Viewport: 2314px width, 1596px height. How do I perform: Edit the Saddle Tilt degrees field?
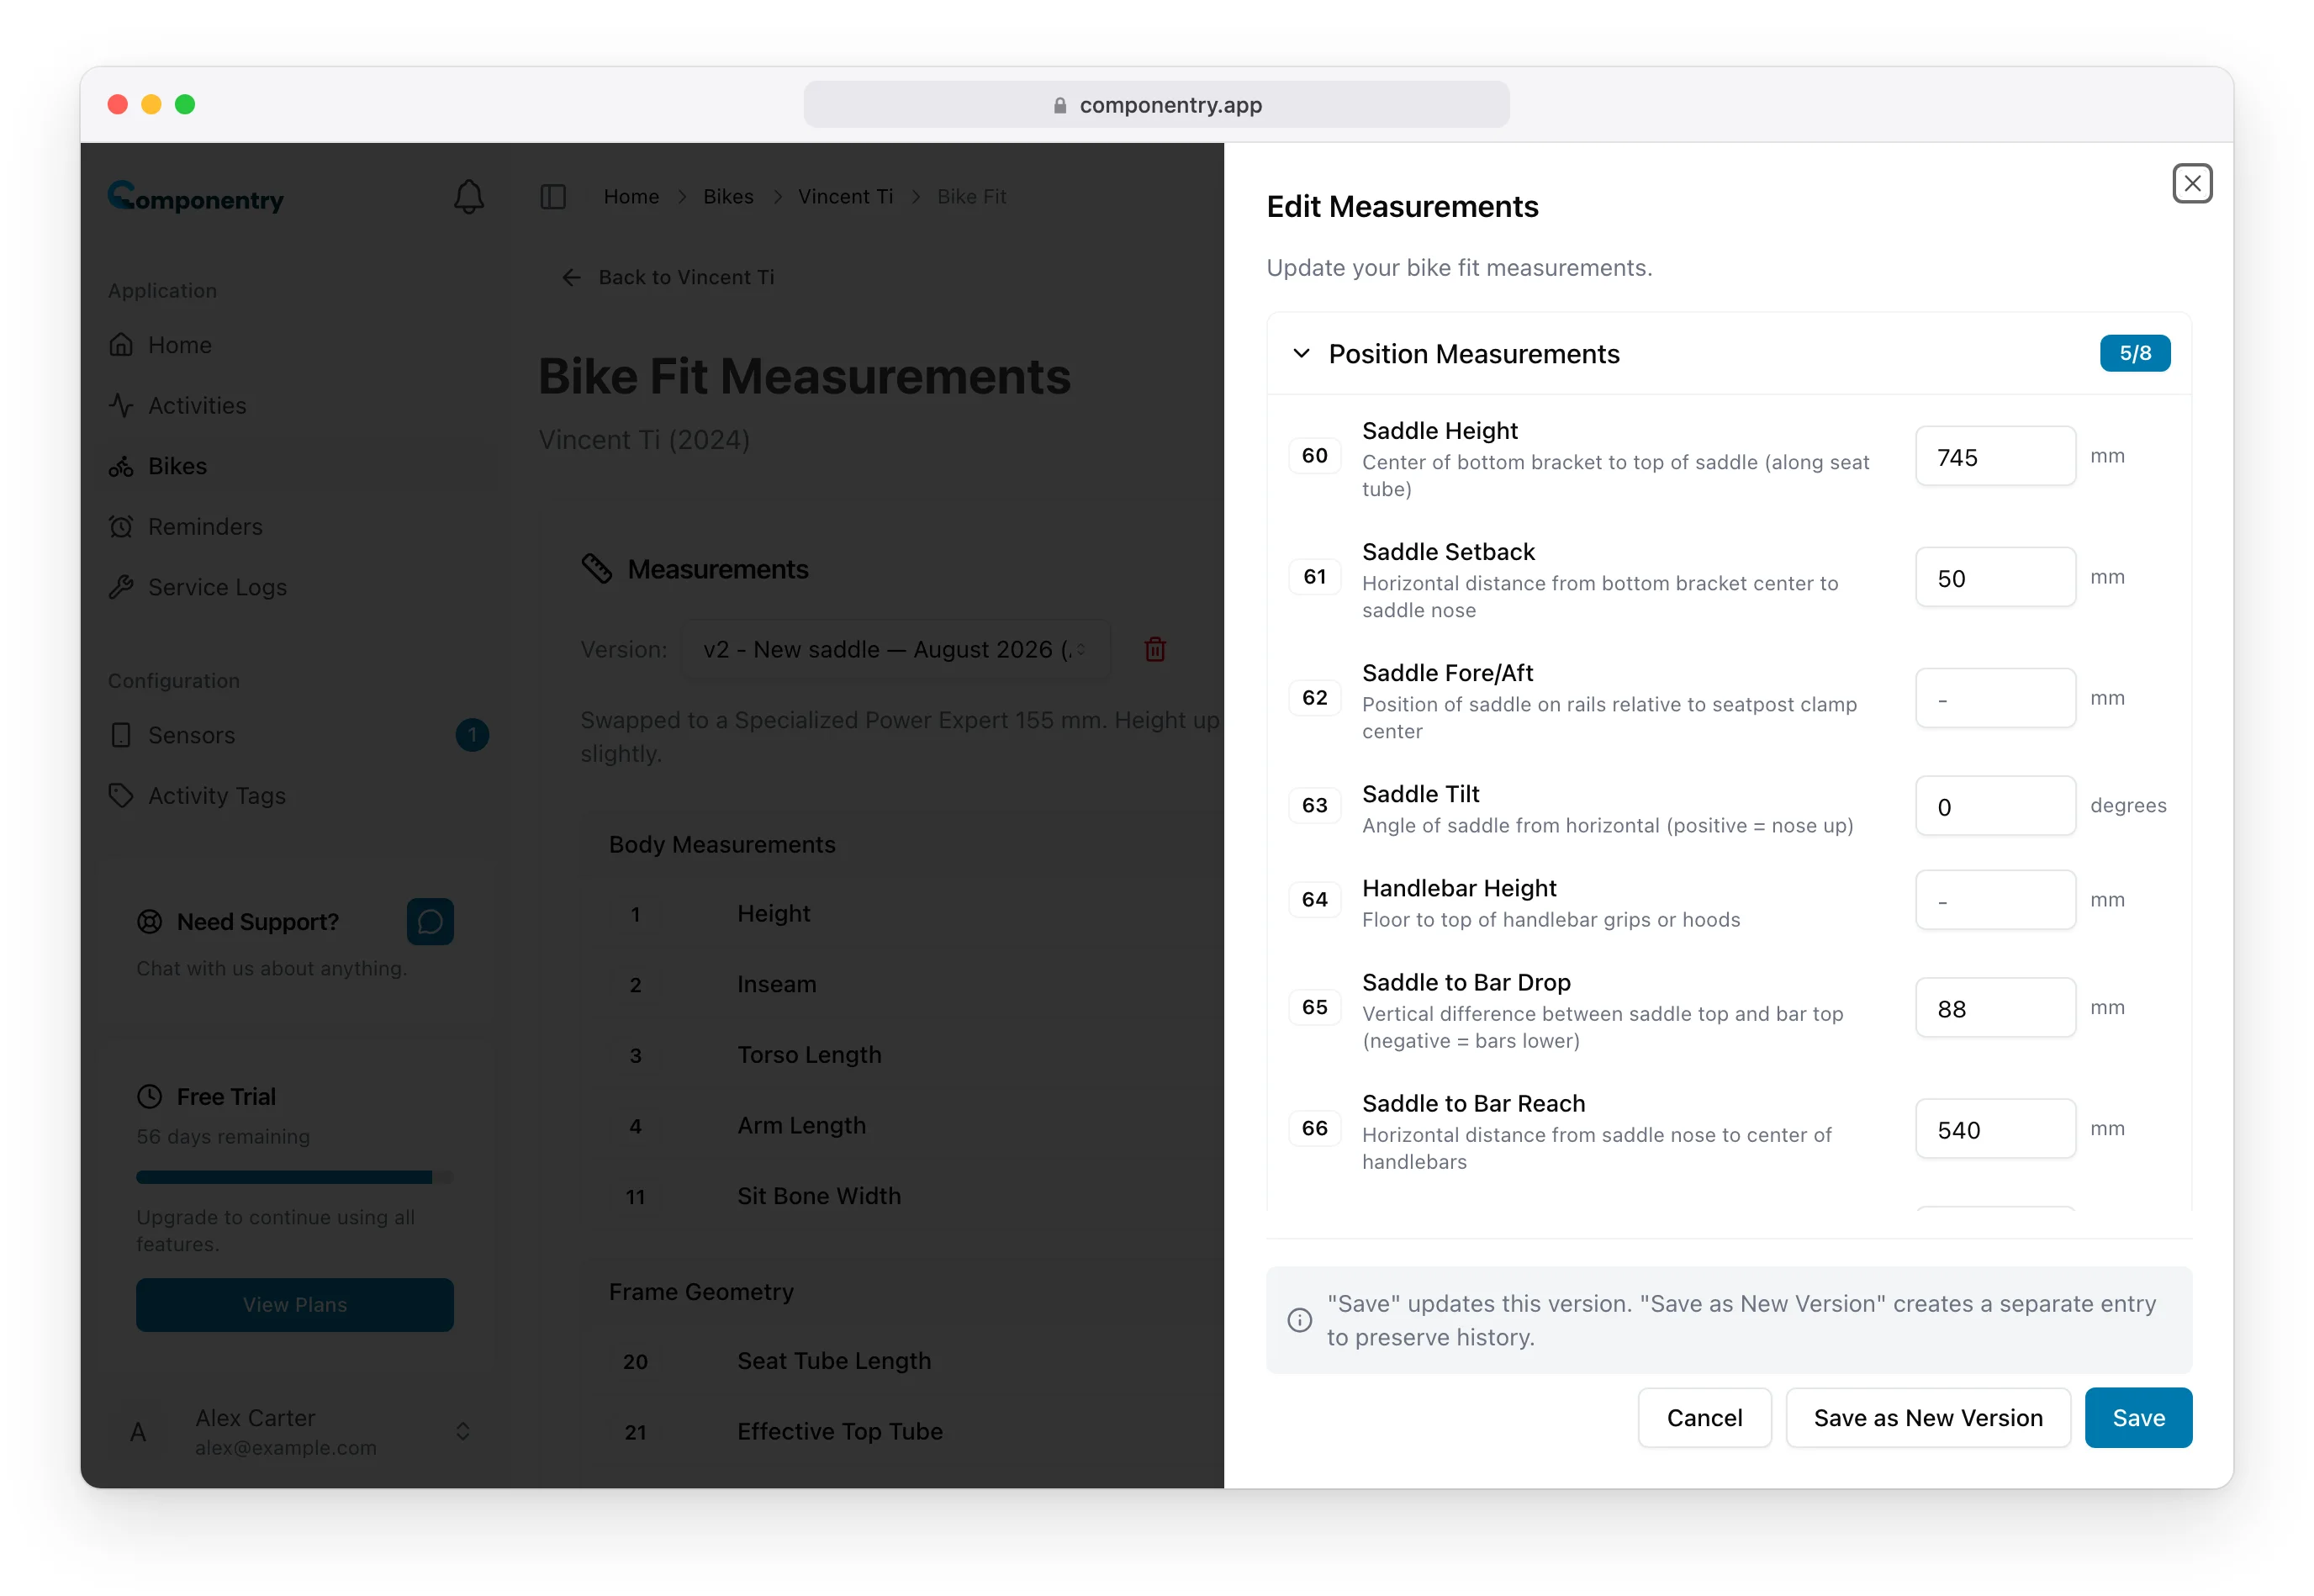click(1995, 806)
